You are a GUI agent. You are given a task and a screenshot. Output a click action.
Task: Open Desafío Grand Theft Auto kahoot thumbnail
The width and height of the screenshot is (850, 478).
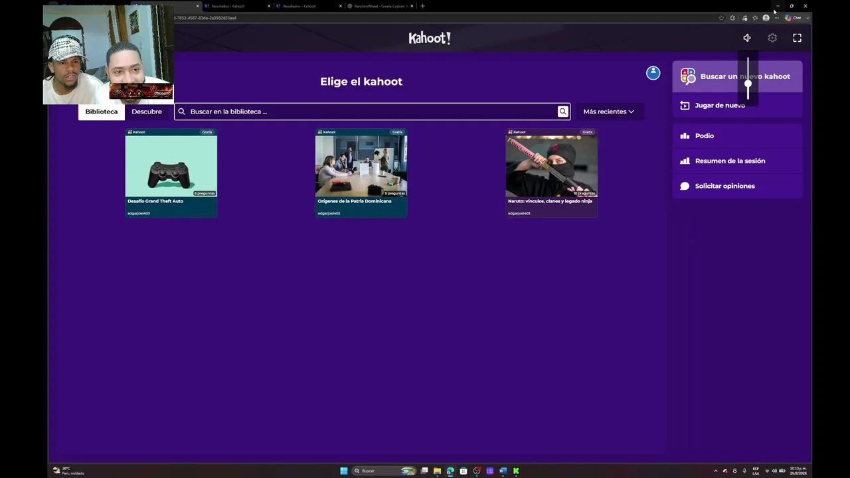171,166
